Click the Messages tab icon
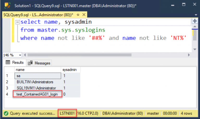Image resolution: width=200 pixels, height=119 pixels. [x=30, y=63]
